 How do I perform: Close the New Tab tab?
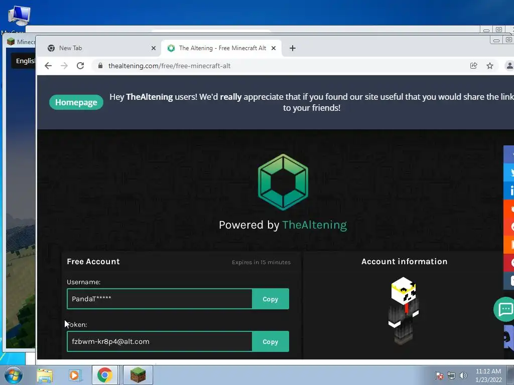154,48
